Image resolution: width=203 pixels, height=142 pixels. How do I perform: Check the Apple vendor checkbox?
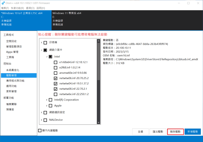coord(50,106)
